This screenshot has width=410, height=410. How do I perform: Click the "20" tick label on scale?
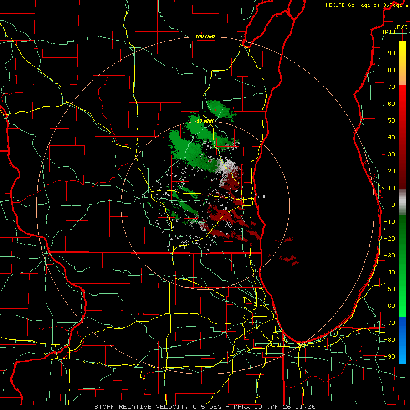[x=391, y=171]
